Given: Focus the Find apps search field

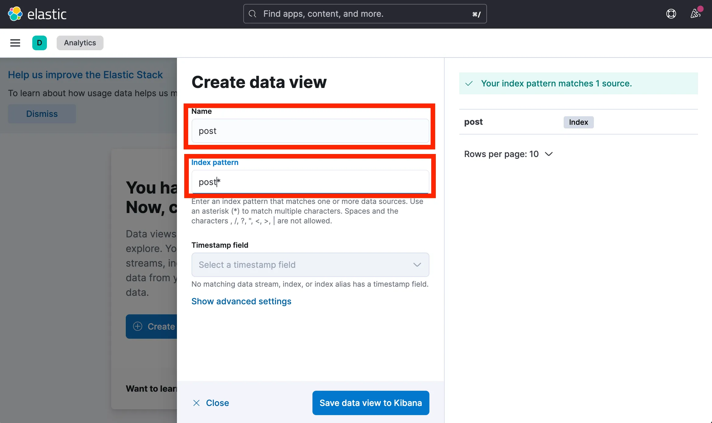Looking at the screenshot, I should pyautogui.click(x=365, y=14).
